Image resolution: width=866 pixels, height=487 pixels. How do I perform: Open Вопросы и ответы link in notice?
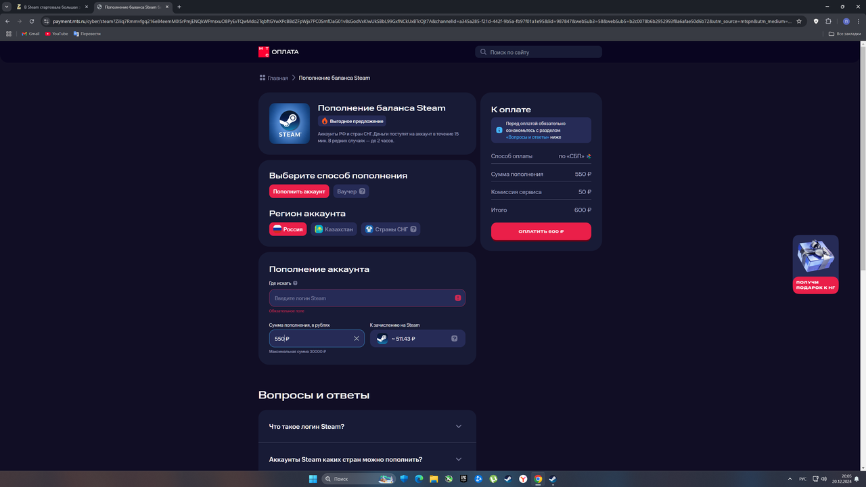528,137
